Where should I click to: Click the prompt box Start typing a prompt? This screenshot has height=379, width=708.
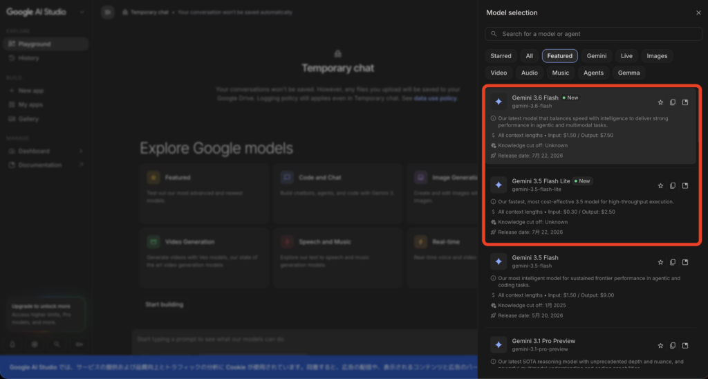pos(305,340)
